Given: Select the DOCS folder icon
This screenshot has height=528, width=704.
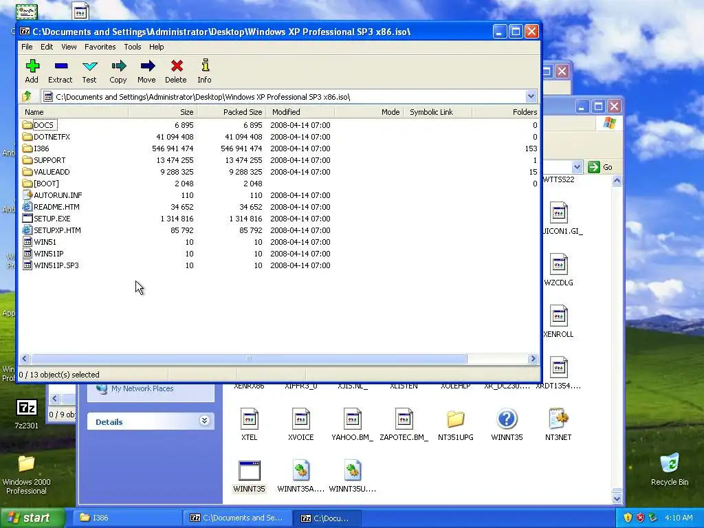Looking at the screenshot, I should pyautogui.click(x=27, y=125).
